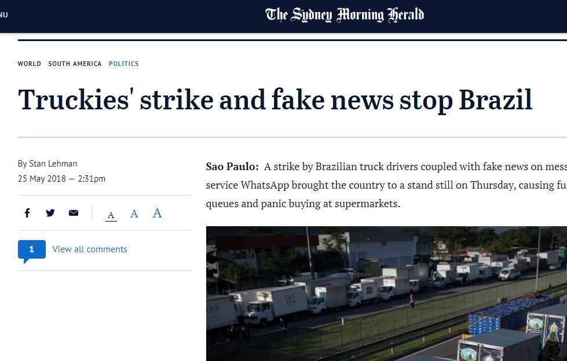
Task: Click the comment count bubble
Action: 31,249
